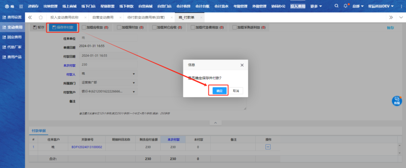Open linked order BDFY2024013100002
Image resolution: width=406 pixels, height=168 pixels.
[x=86, y=147]
